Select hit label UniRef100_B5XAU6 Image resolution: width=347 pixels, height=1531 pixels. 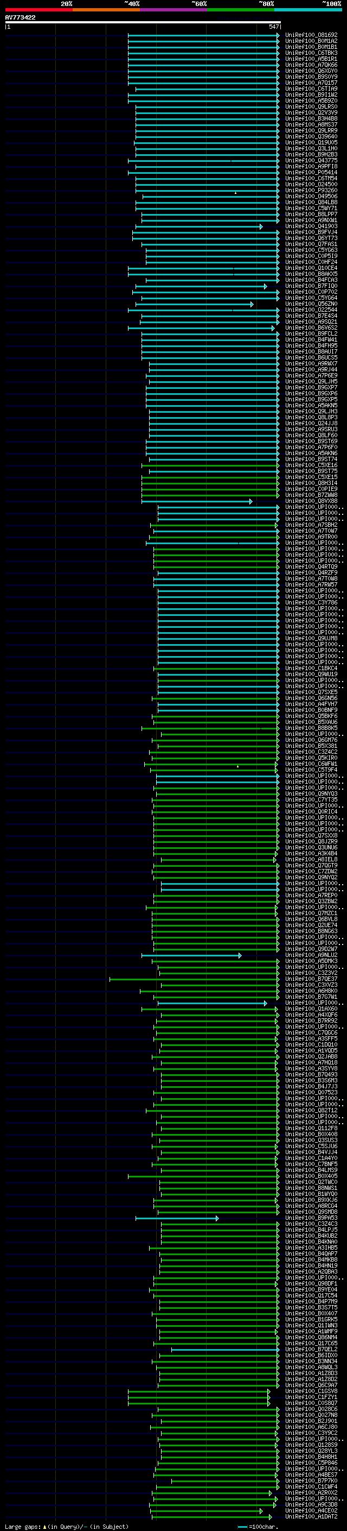pos(311,722)
